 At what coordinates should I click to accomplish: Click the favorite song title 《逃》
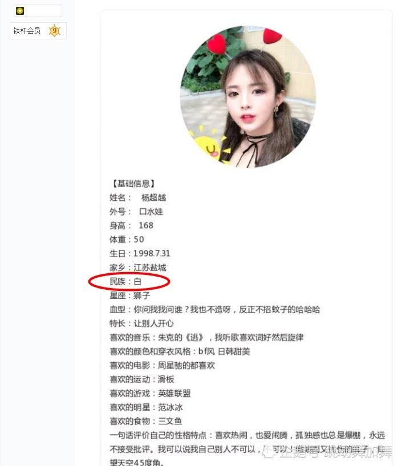pyautogui.click(x=194, y=337)
